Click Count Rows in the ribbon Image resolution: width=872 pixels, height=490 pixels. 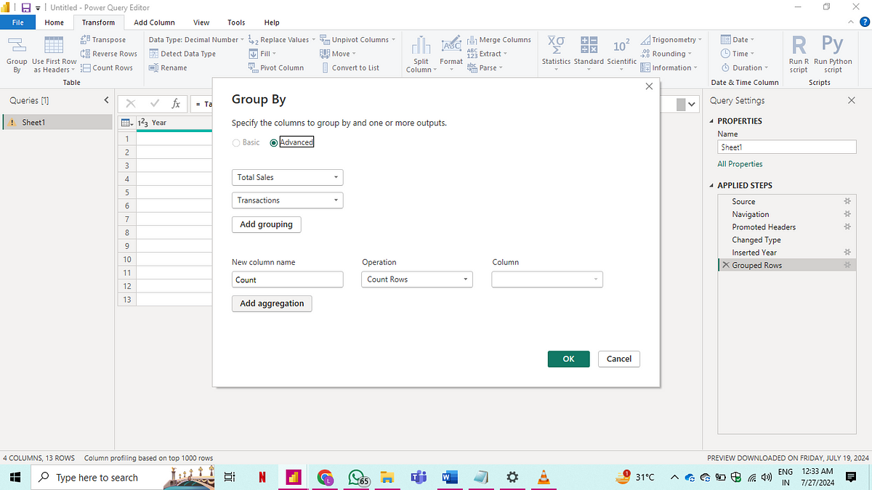point(107,68)
